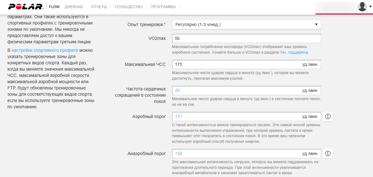Click the VO2max input field
The image size is (373, 177).
pos(246,38)
